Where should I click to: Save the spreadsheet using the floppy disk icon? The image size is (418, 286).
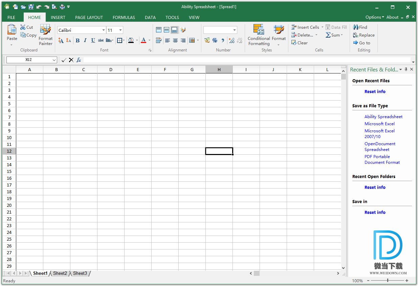tap(31, 7)
